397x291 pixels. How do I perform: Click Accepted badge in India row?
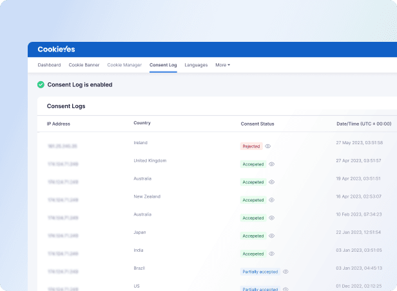click(x=253, y=254)
